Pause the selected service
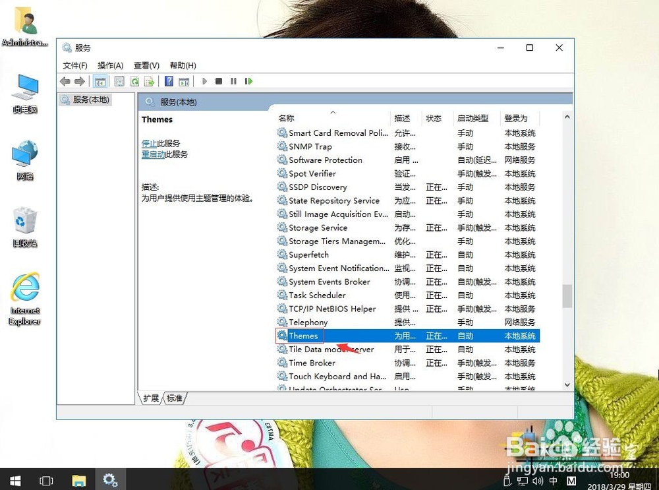The width and height of the screenshot is (659, 490). [233, 81]
